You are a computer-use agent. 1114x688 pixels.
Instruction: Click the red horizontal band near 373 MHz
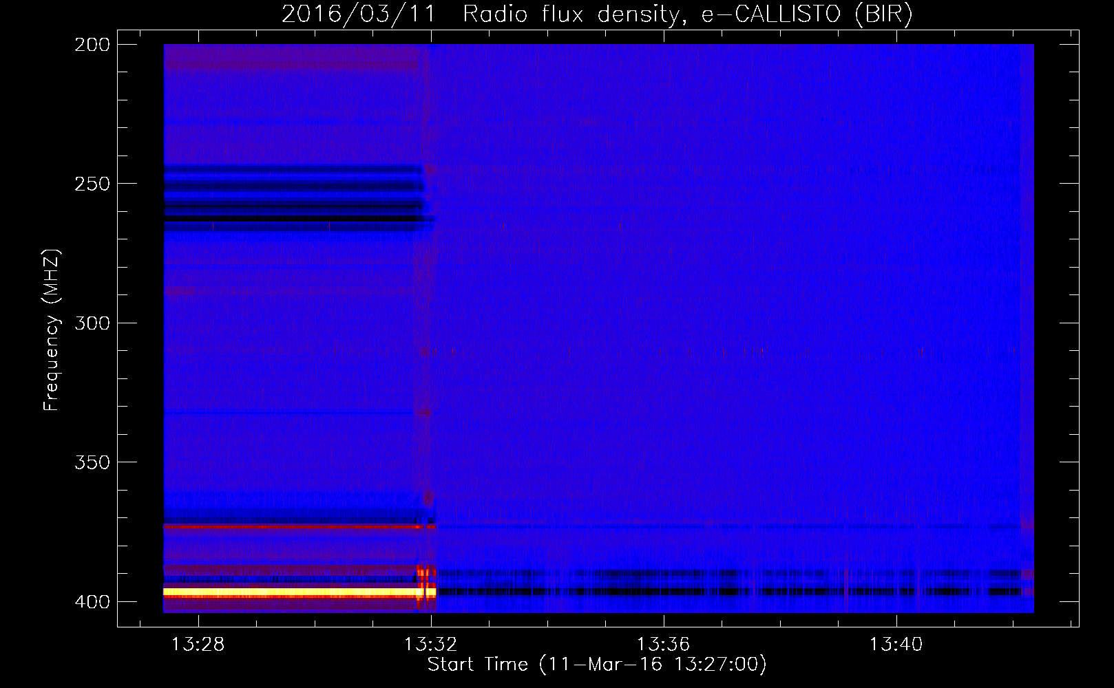299,526
